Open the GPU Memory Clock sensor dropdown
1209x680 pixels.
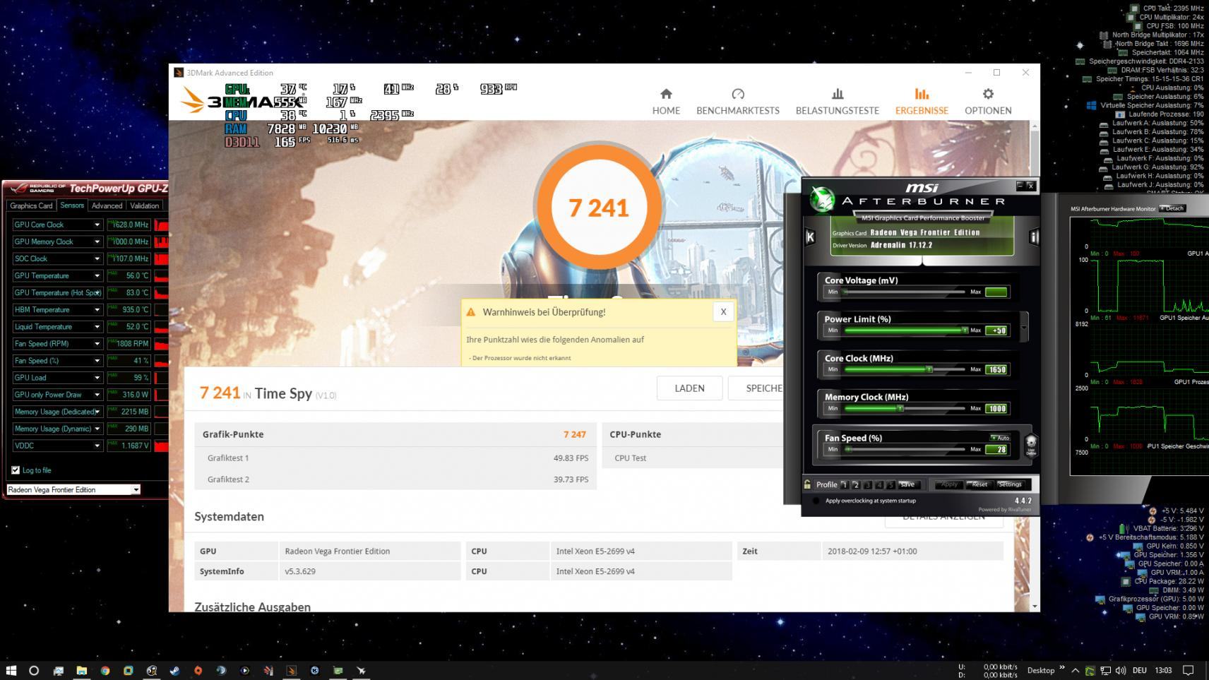click(x=97, y=241)
